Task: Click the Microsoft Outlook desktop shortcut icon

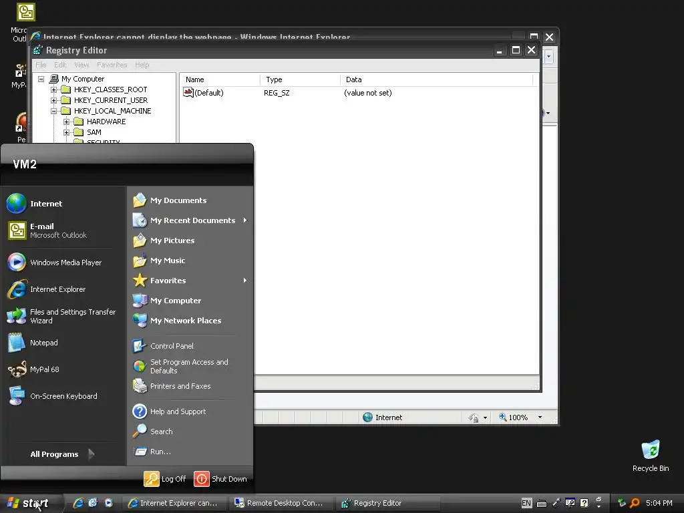Action: (26, 12)
